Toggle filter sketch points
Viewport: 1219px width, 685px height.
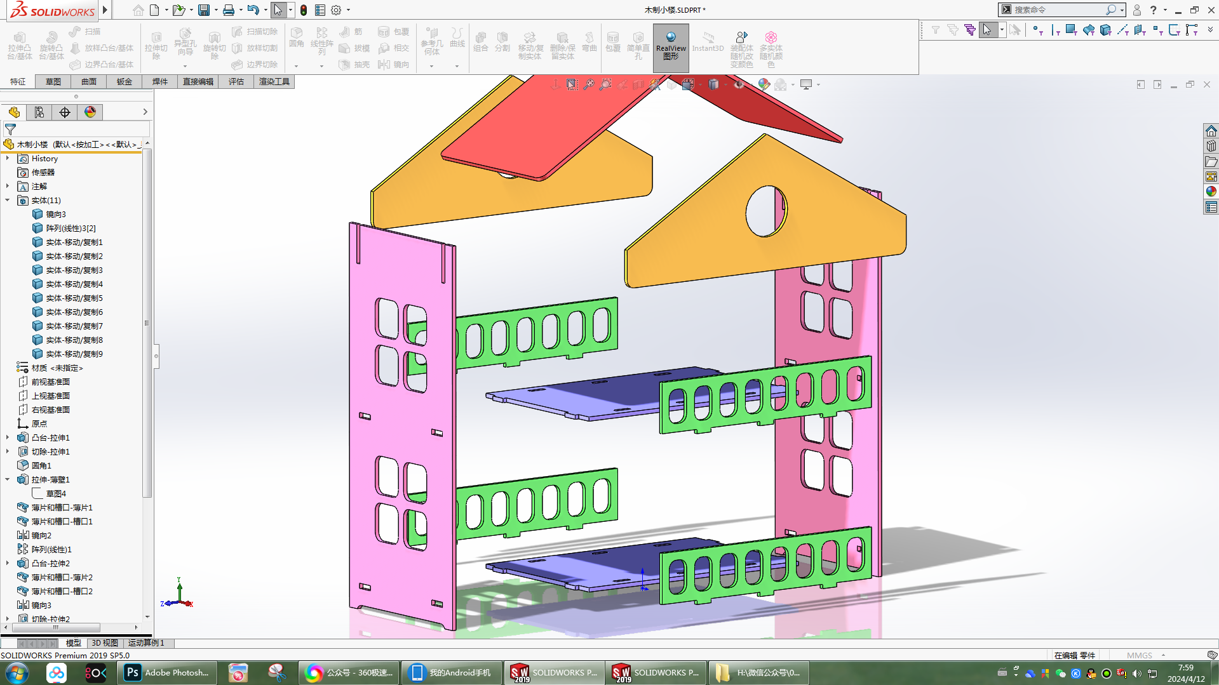(1157, 30)
